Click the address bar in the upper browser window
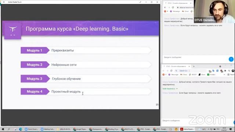Viewport: 235px width, 132px height. pyautogui.click(x=185, y=7)
